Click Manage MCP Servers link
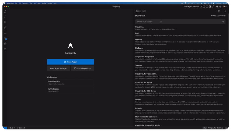Image resolution: width=233 pixels, height=131 pixels. click(x=218, y=16)
